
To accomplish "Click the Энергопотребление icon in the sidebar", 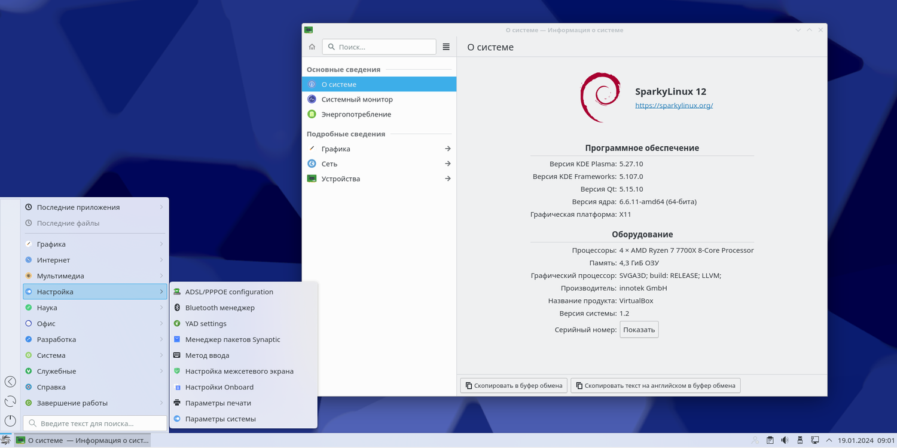I will [x=312, y=114].
